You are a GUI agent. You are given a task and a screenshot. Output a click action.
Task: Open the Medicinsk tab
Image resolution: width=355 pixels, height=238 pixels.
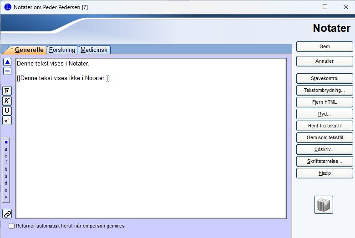point(94,50)
